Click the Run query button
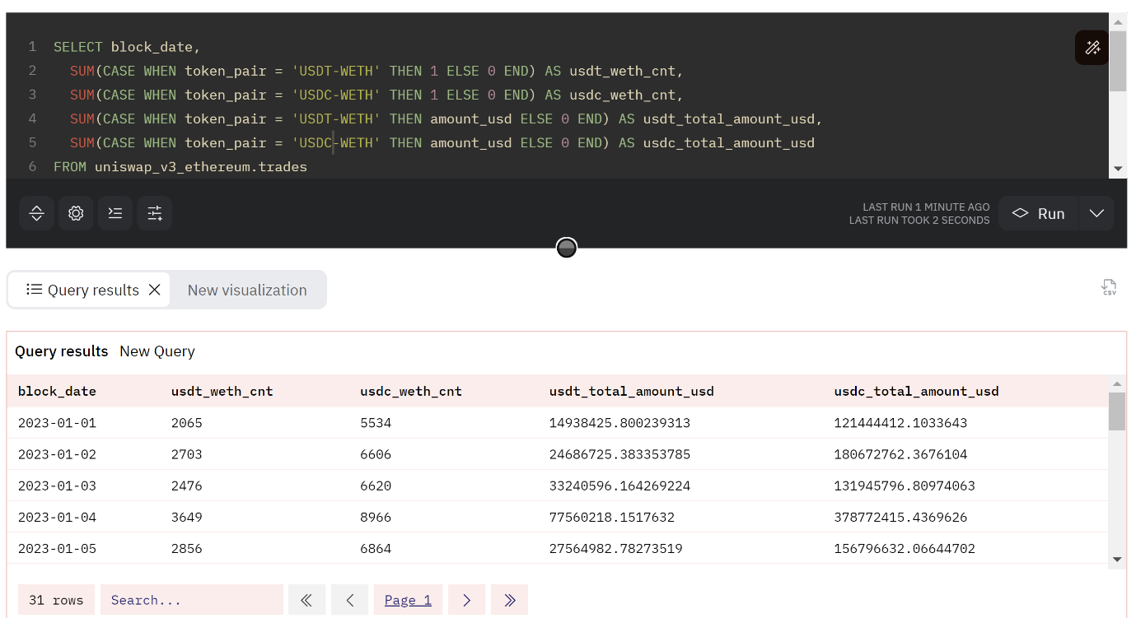1136x618 pixels. 1037,213
